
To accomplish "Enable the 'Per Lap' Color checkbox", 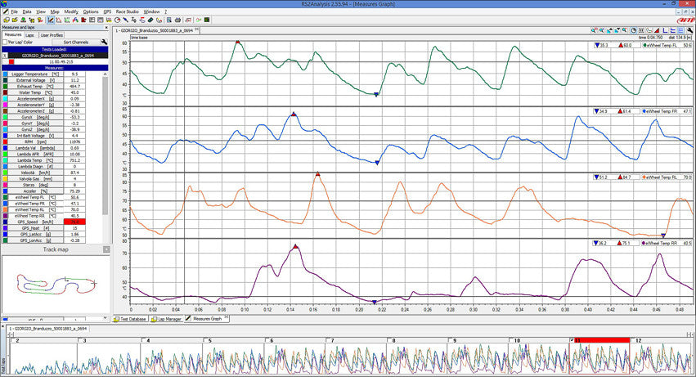I will 5,42.
